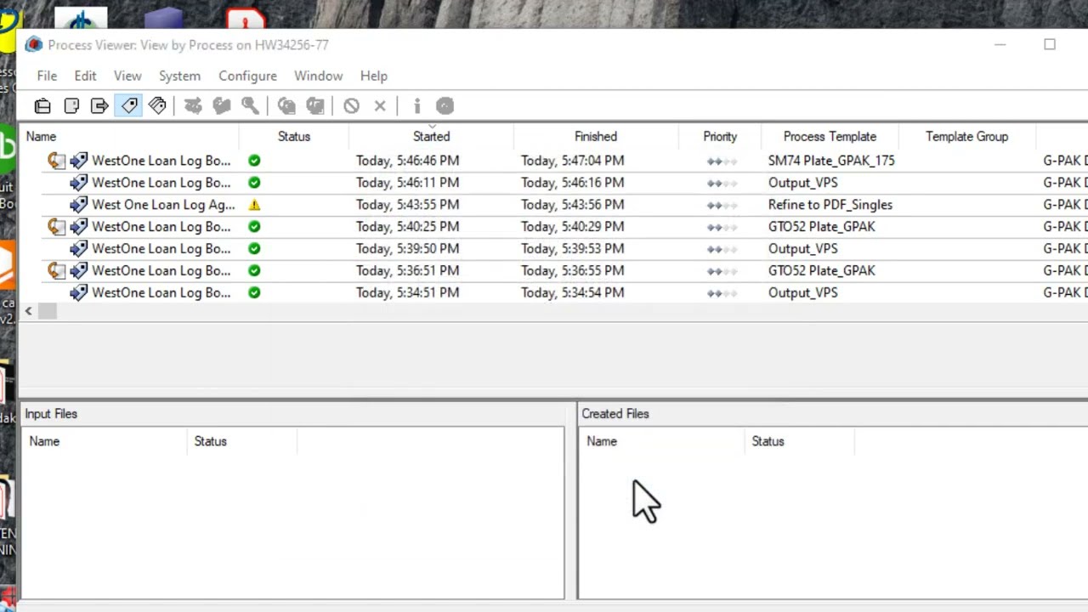Screen dimensions: 1088x612
Task: Open the System menu
Action: [179, 76]
